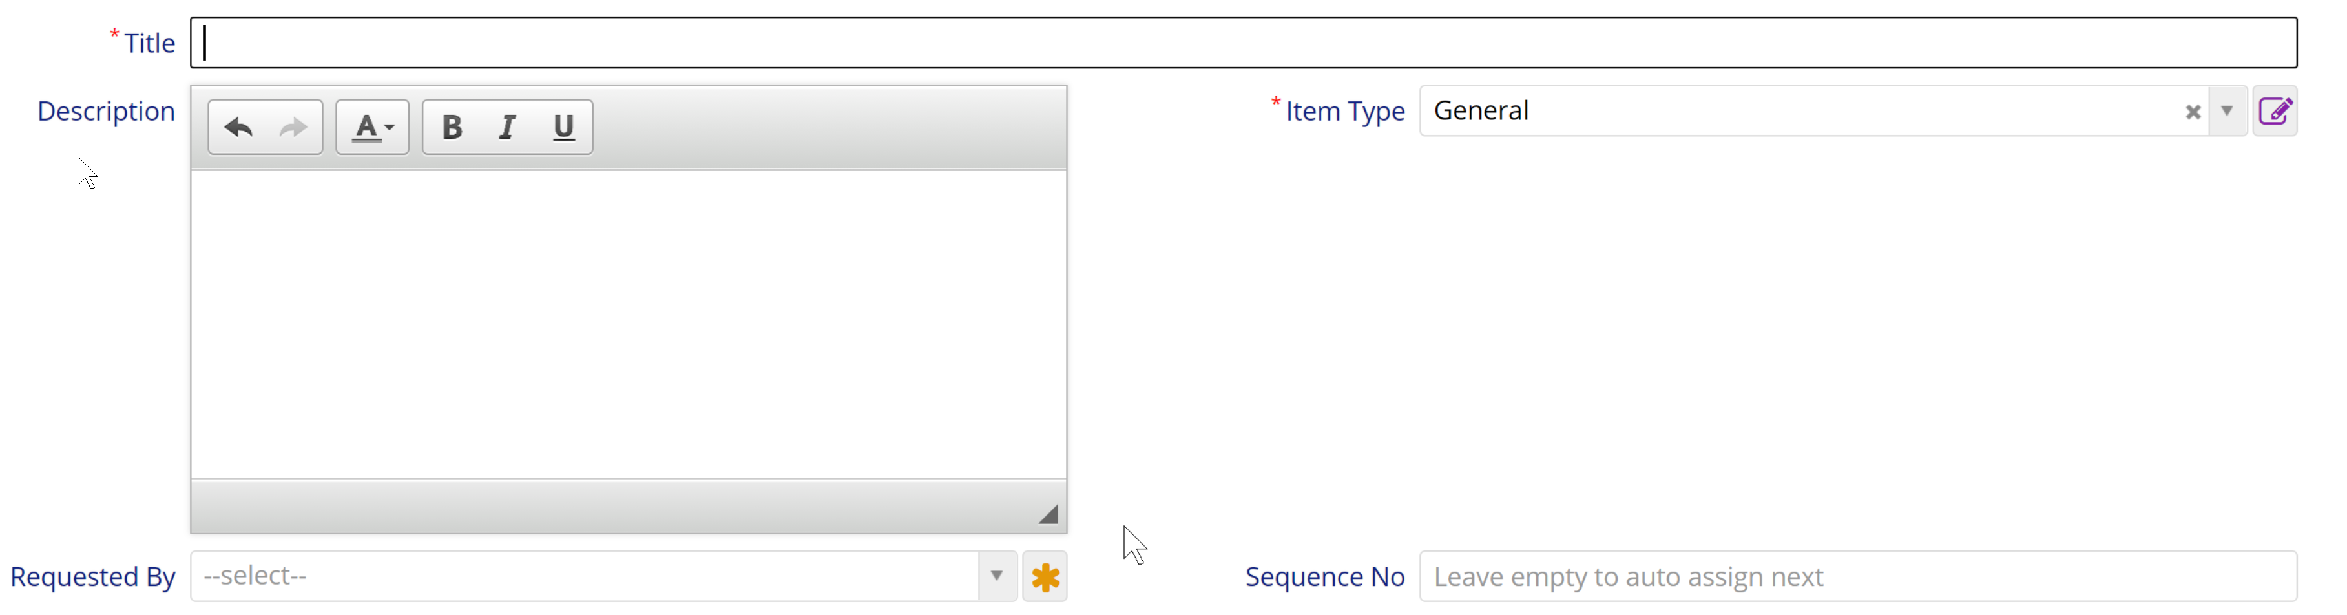Click the orange asterisk button beside Requested By
This screenshot has height=615, width=2347.
point(1045,577)
